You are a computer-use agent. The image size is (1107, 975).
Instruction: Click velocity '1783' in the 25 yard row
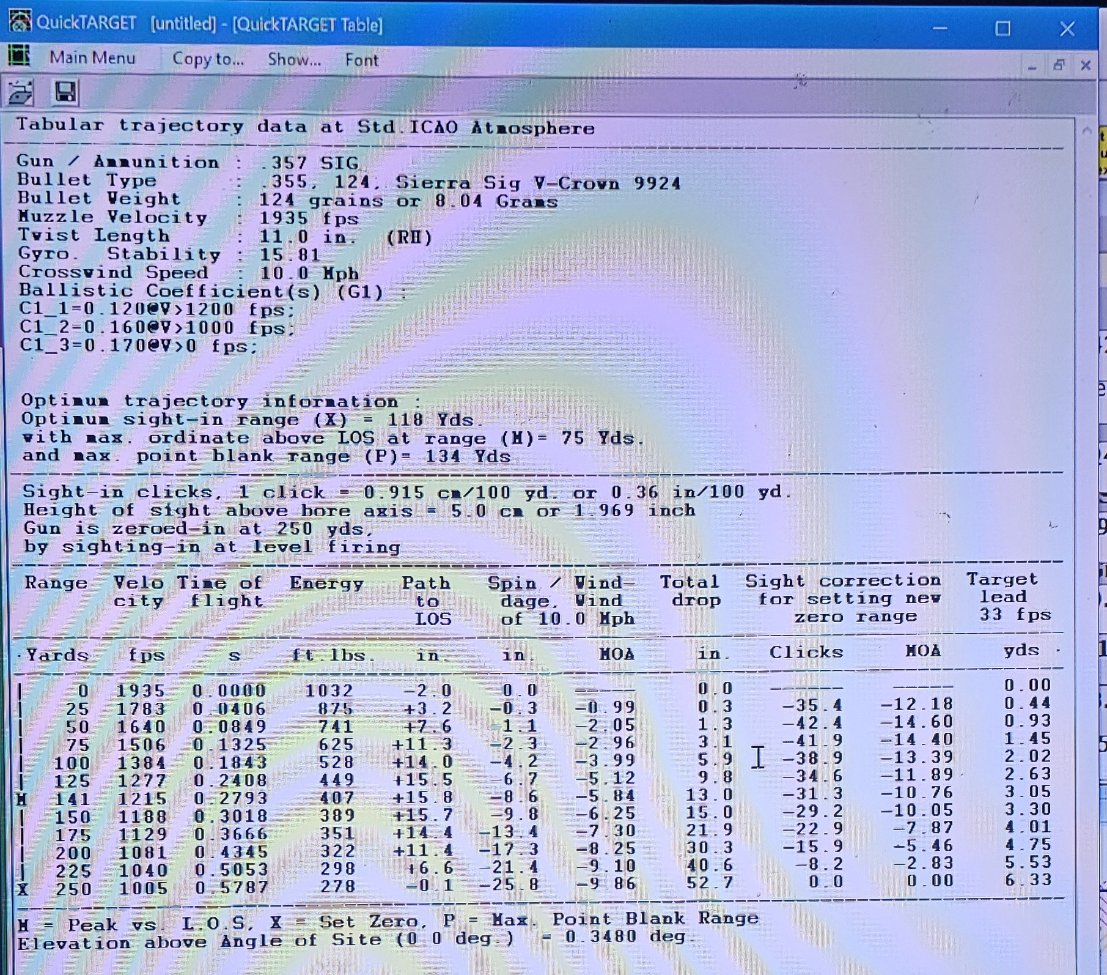(x=141, y=709)
